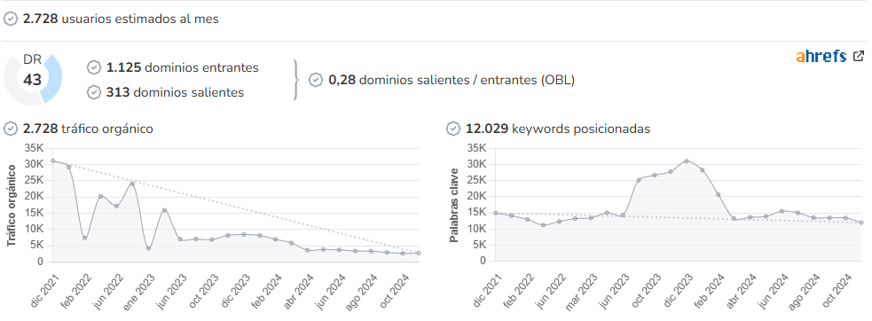Click the check icon beside 313 dominios salientes

click(x=94, y=92)
